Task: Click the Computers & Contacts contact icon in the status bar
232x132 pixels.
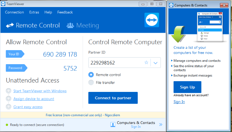Action: pyautogui.click(x=113, y=125)
